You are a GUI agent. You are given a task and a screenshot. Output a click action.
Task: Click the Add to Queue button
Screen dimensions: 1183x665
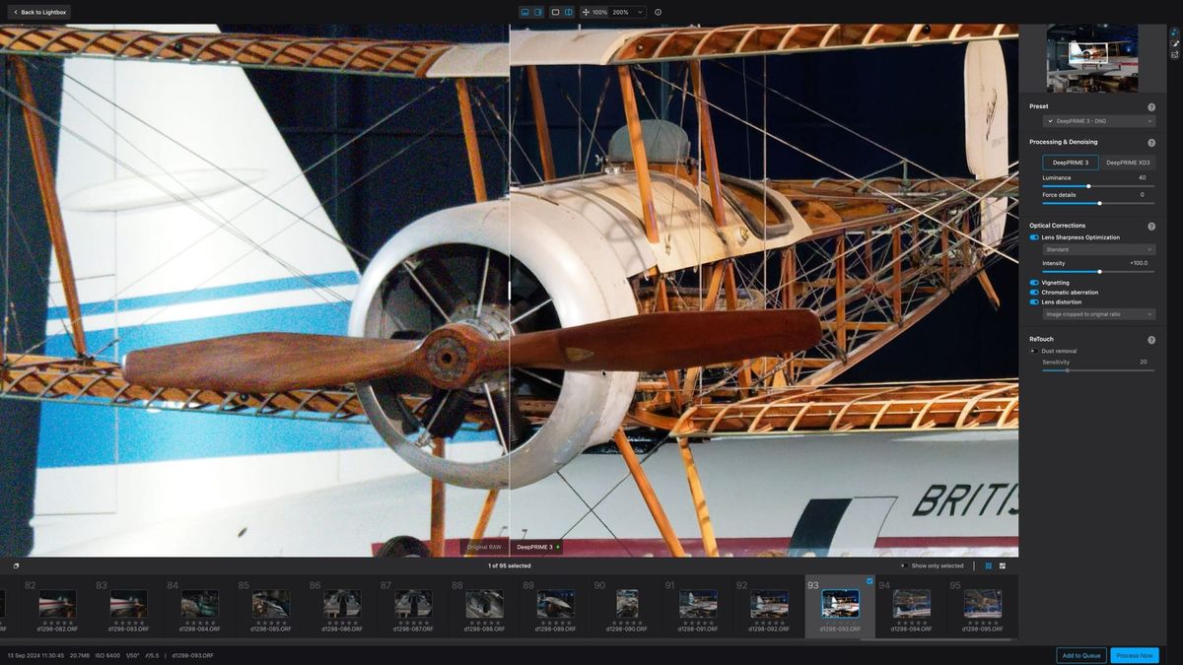pos(1081,655)
